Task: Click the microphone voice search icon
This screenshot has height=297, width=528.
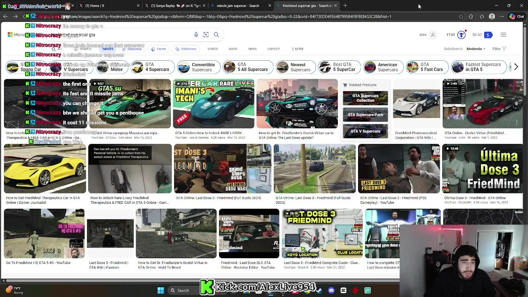Action: click(196, 35)
